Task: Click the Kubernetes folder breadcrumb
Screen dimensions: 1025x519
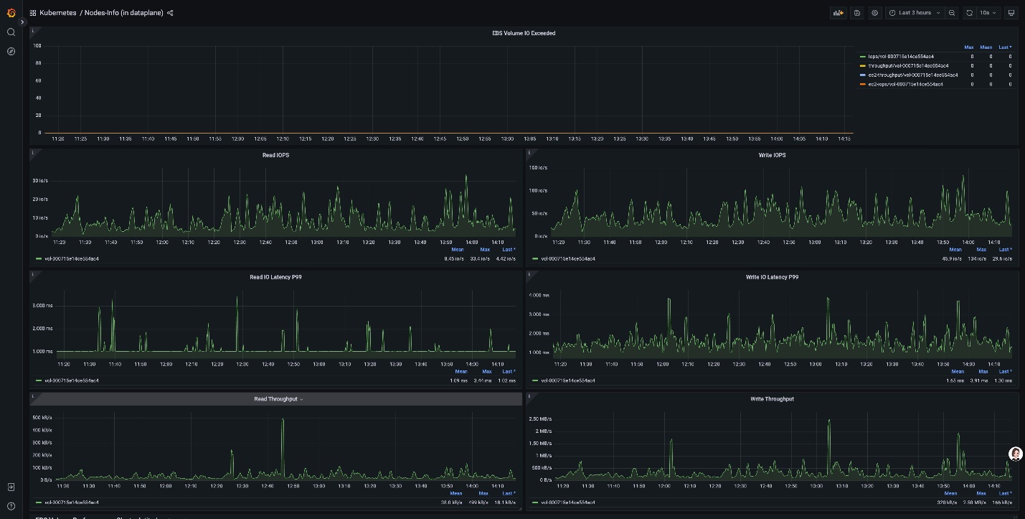Action: tap(57, 13)
